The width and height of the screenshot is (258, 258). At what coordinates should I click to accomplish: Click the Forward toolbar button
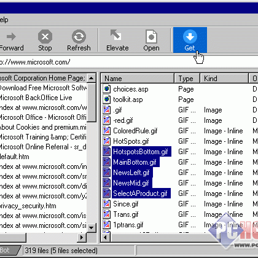point(11,41)
